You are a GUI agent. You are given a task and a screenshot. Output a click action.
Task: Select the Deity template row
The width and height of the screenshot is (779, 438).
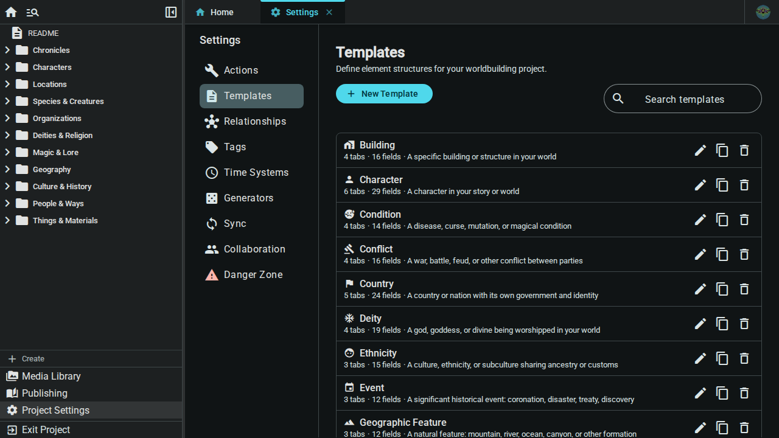[x=549, y=324]
